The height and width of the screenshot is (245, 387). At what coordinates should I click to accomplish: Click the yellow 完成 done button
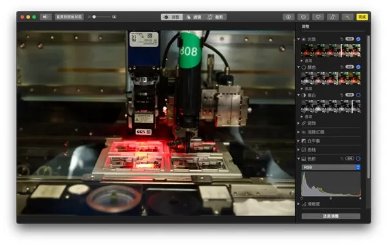[x=362, y=17]
